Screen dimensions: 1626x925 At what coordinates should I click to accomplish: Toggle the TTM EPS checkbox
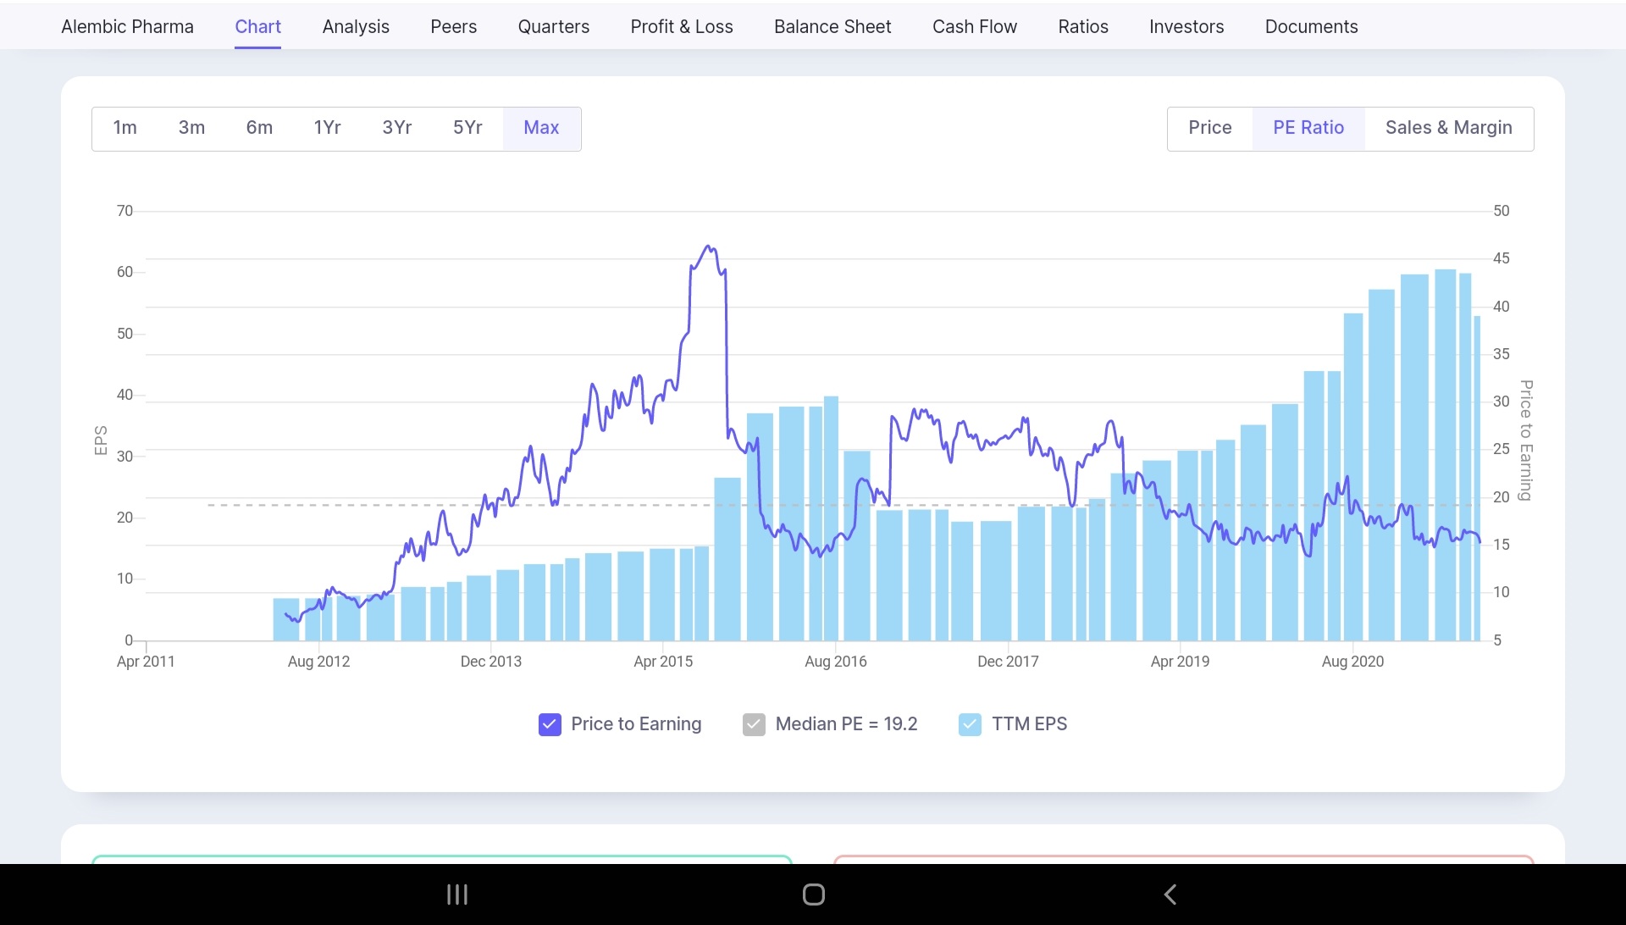[x=970, y=724]
